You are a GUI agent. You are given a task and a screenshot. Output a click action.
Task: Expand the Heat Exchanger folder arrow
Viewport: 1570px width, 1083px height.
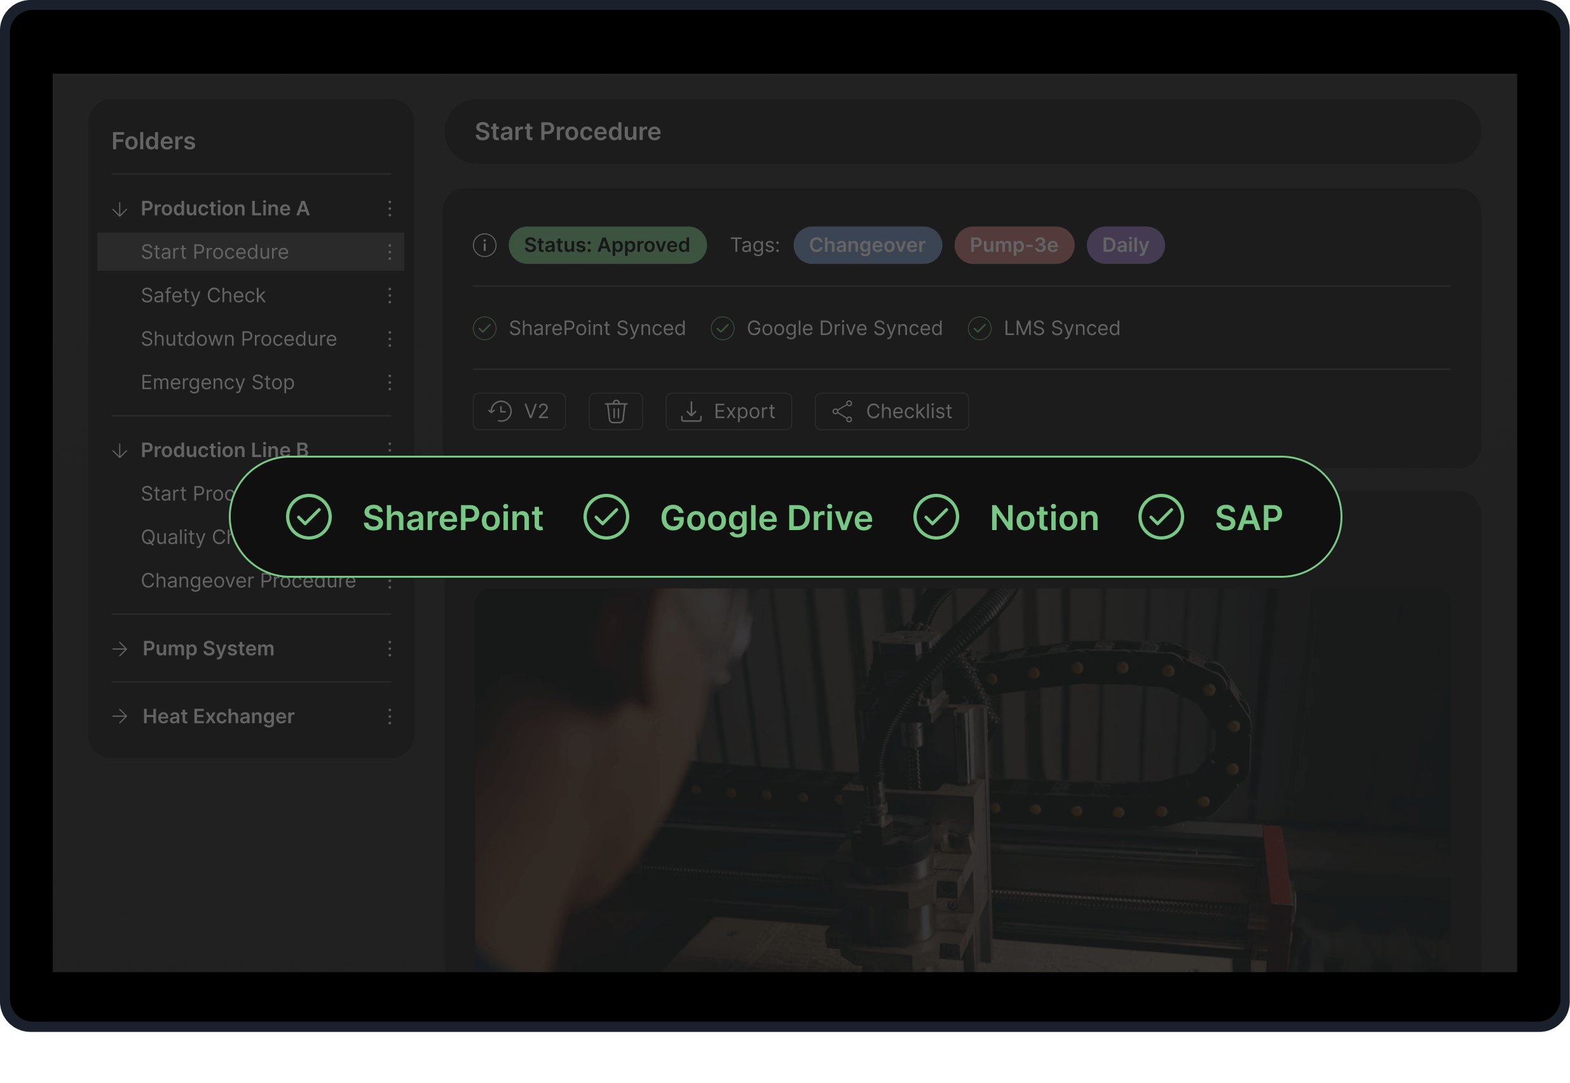(120, 716)
